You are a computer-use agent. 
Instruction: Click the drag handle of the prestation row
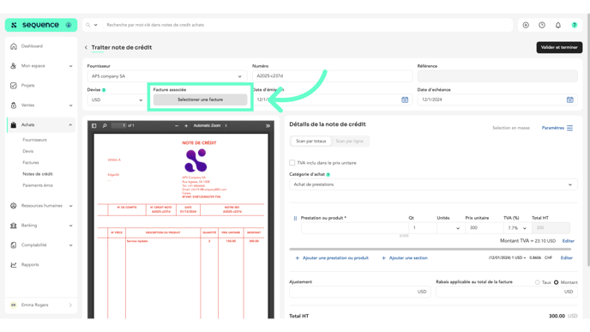tap(295, 218)
